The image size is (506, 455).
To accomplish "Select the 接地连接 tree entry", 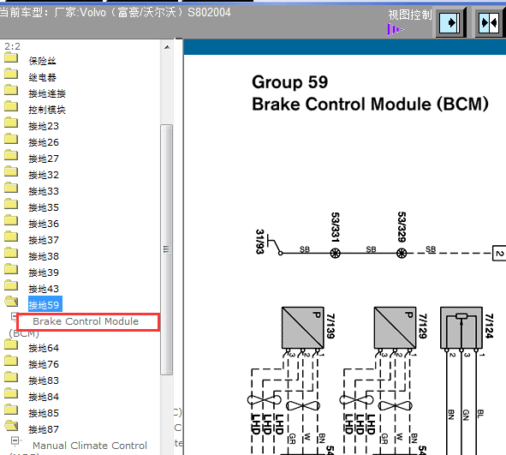I will click(47, 93).
